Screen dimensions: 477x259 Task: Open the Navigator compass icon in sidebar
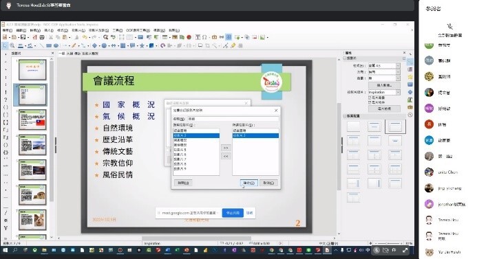click(410, 115)
